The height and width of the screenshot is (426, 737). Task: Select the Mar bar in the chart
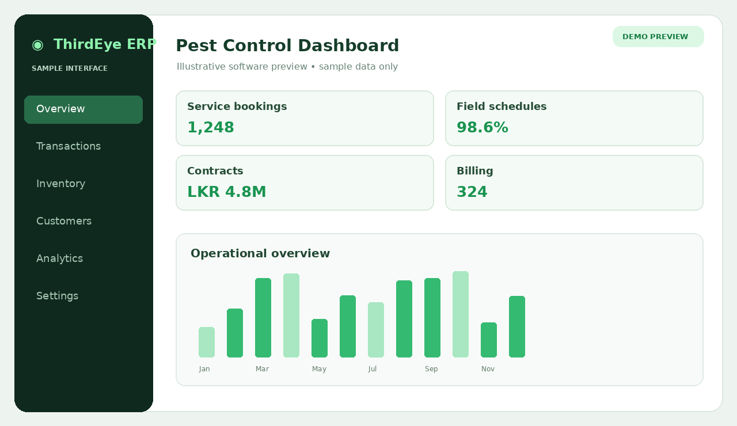click(263, 318)
